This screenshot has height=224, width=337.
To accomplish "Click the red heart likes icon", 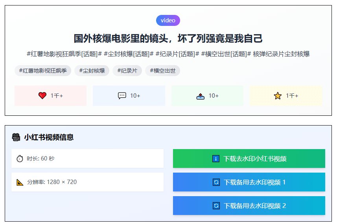I will pyautogui.click(x=42, y=96).
